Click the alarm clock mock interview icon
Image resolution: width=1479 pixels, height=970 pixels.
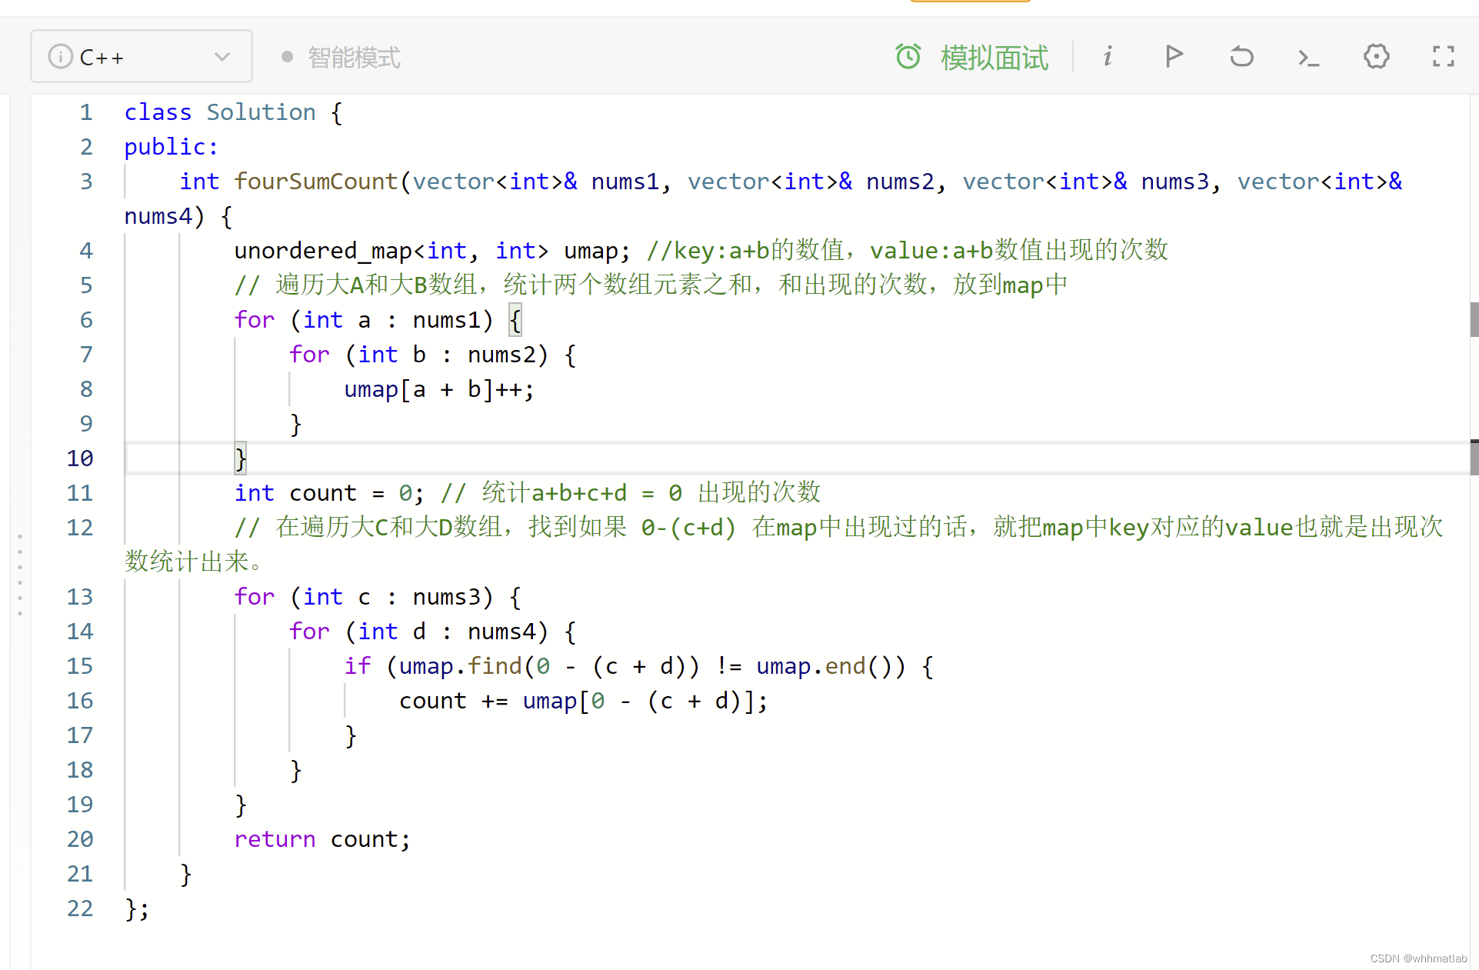pyautogui.click(x=908, y=57)
